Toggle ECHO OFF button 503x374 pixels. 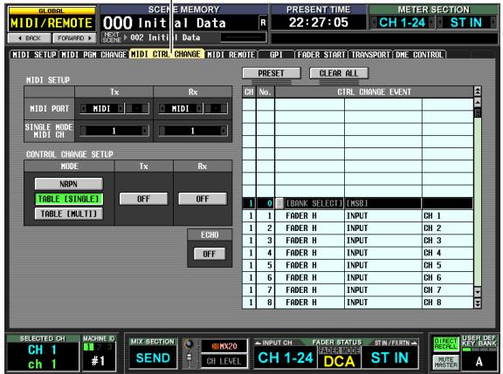210,254
